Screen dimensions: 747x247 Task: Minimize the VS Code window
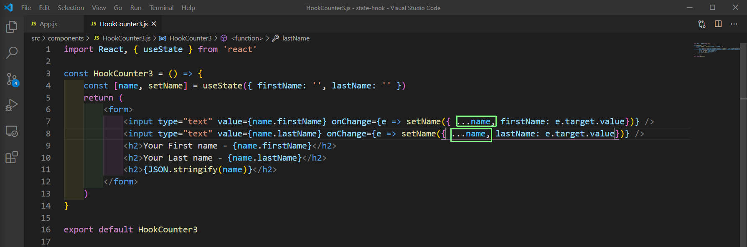690,8
